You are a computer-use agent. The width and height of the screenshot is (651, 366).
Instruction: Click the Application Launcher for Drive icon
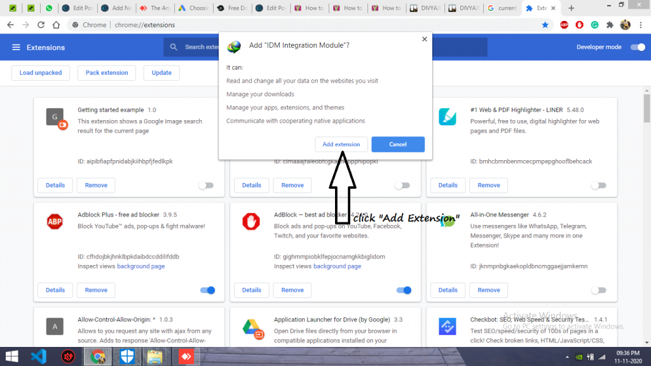tap(253, 329)
